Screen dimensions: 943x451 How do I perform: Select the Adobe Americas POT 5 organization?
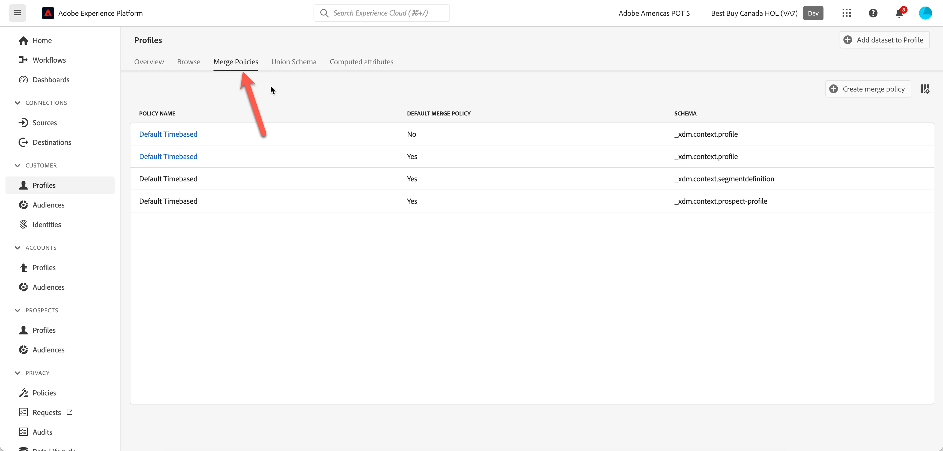(x=654, y=13)
